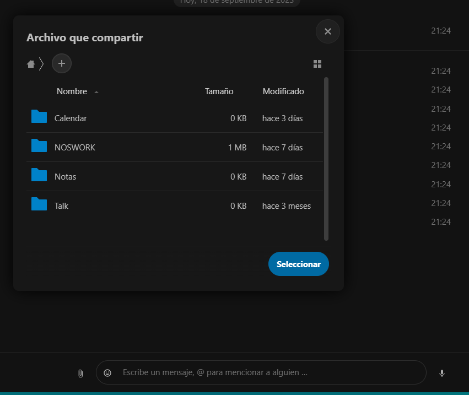Click the Seleccionar button
469x395 pixels.
[x=299, y=264]
